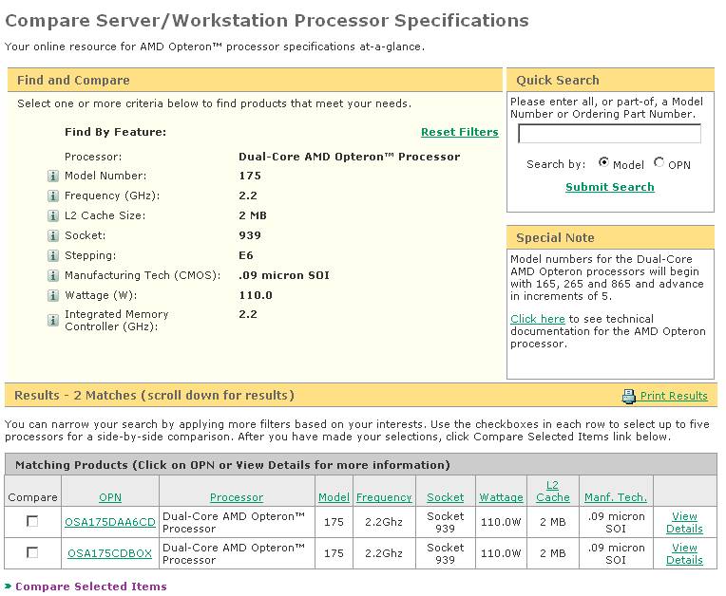
Task: Open the 'Click here' technical documentation link
Action: pos(538,319)
